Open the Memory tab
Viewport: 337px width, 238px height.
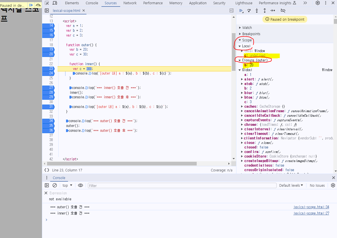(x=176, y=3)
